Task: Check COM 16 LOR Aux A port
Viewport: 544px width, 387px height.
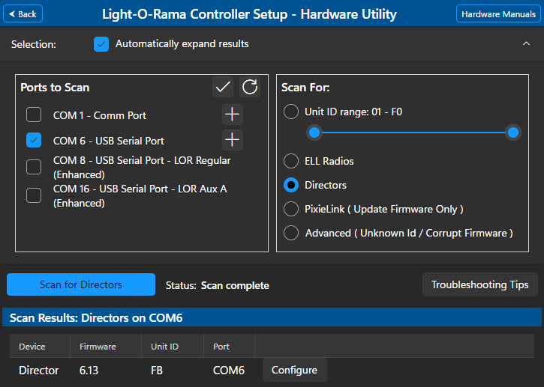Action: (34, 195)
